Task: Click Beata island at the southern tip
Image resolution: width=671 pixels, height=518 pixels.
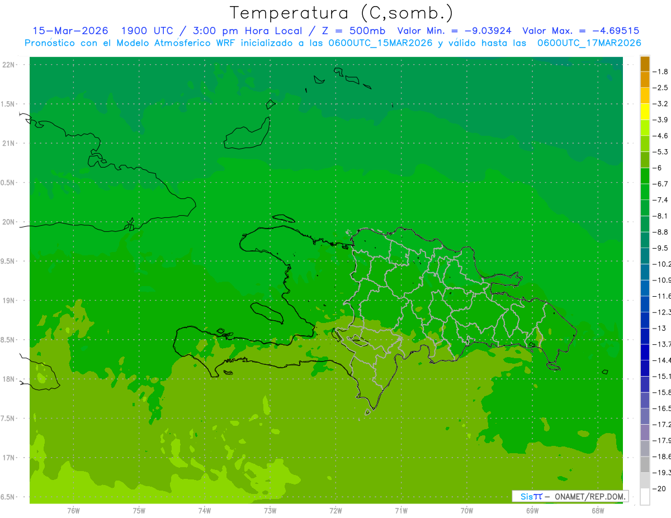Action: pos(368,412)
